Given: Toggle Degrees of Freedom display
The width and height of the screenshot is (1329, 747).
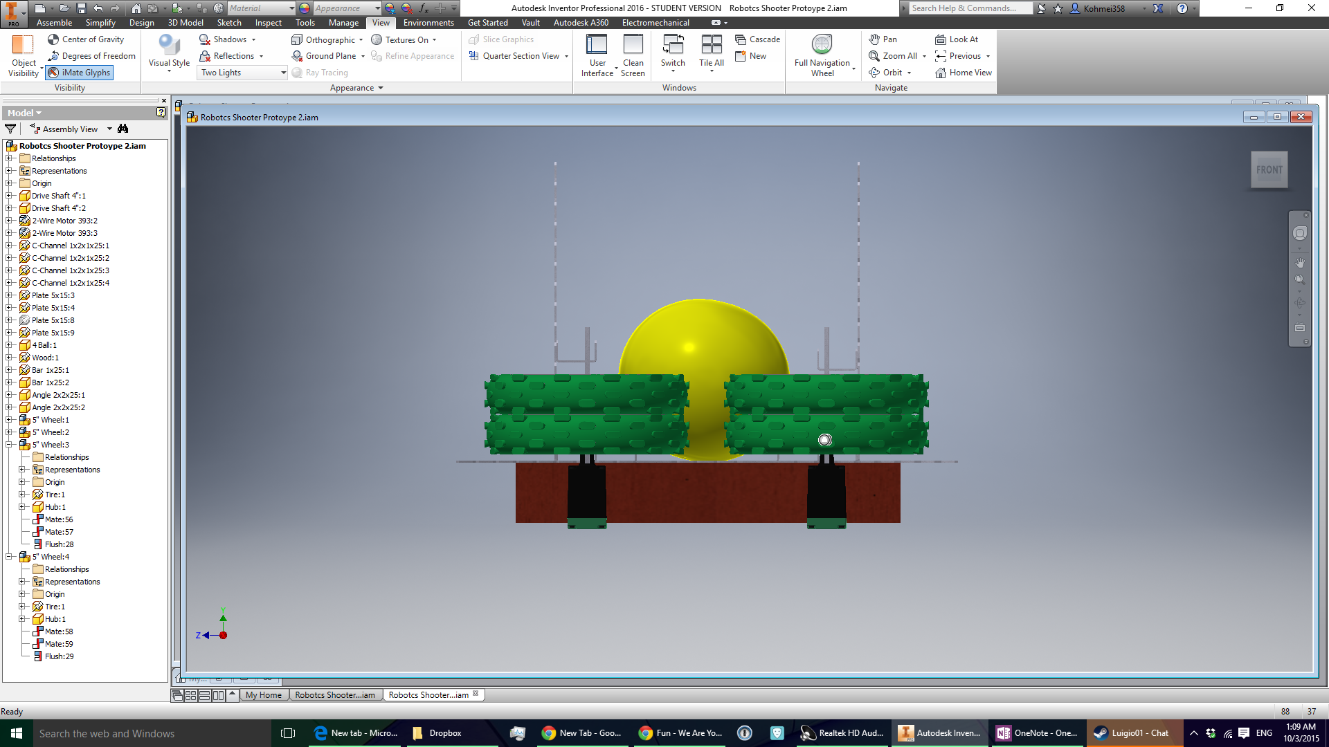Looking at the screenshot, I should coord(91,56).
